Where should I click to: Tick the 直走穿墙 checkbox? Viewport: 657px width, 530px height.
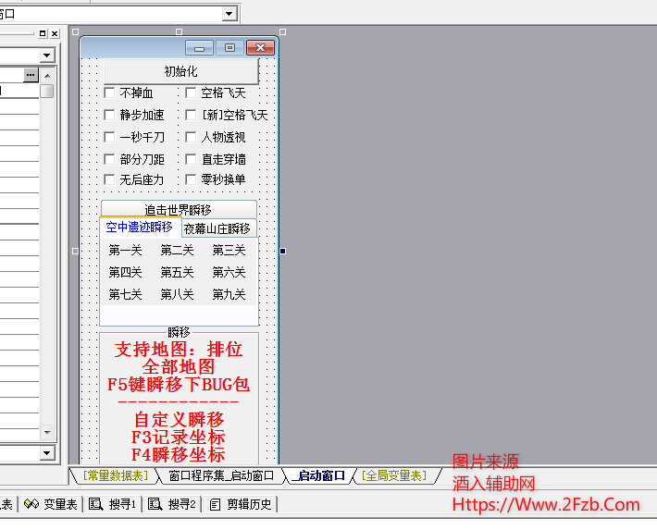[x=191, y=158]
